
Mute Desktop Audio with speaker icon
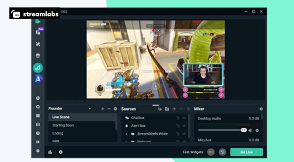[x=250, y=130]
